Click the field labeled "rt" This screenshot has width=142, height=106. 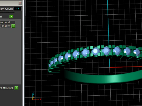4,16
